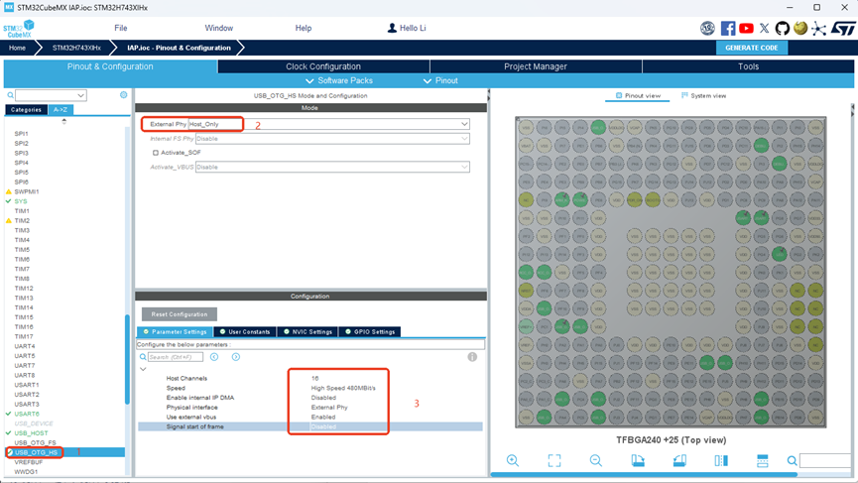Expand the Pinout dropdown menu
858x483 pixels.
tap(440, 80)
